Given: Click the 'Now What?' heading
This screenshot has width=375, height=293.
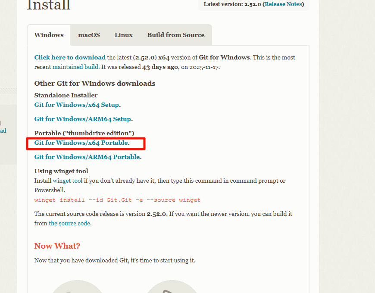Looking at the screenshot, I should (x=57, y=246).
